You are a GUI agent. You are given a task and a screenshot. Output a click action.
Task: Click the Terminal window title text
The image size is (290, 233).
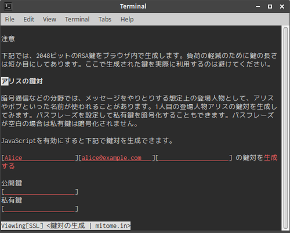pyautogui.click(x=133, y=6)
